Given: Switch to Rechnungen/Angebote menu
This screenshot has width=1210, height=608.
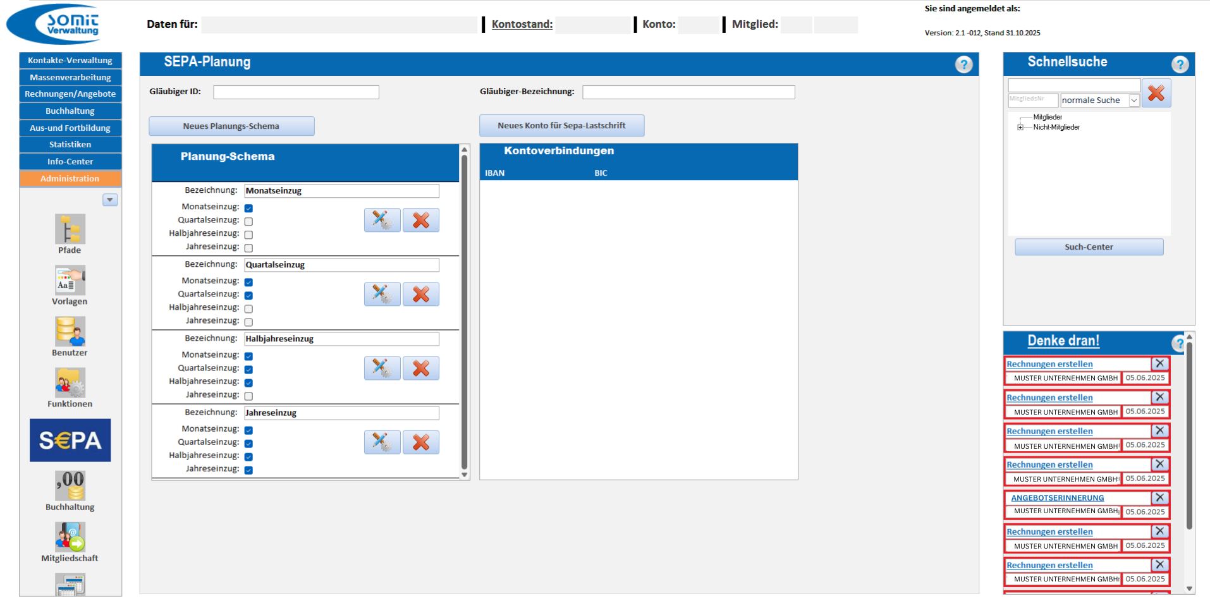Looking at the screenshot, I should tap(70, 94).
